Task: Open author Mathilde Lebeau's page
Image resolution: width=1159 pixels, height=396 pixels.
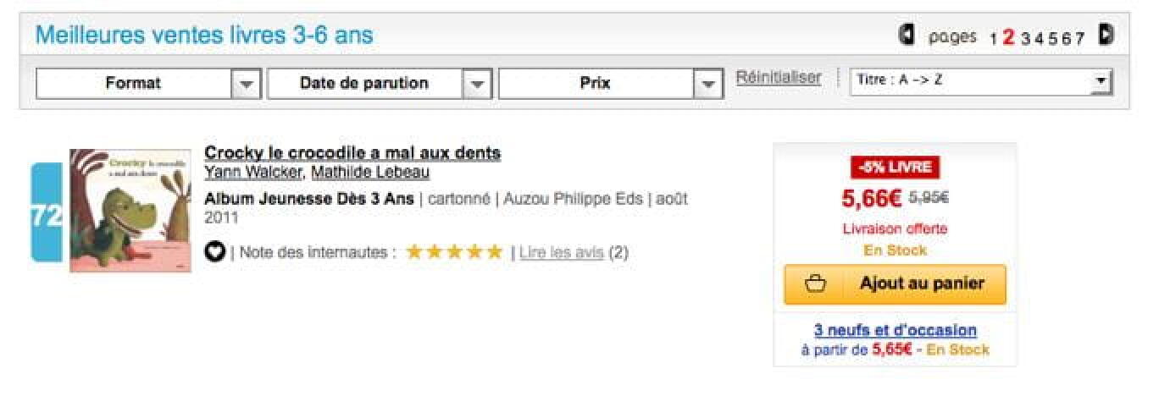Action: [x=370, y=173]
